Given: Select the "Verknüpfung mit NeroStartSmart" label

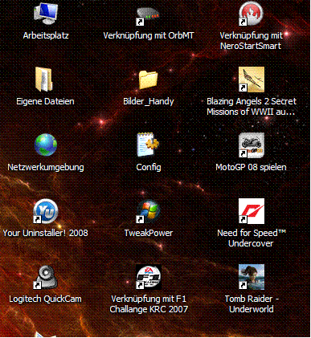Looking at the screenshot, I should pyautogui.click(x=251, y=41).
